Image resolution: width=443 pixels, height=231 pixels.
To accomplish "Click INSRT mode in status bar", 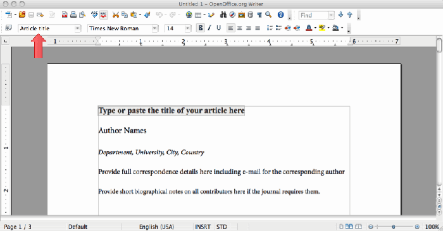I will (203, 227).
